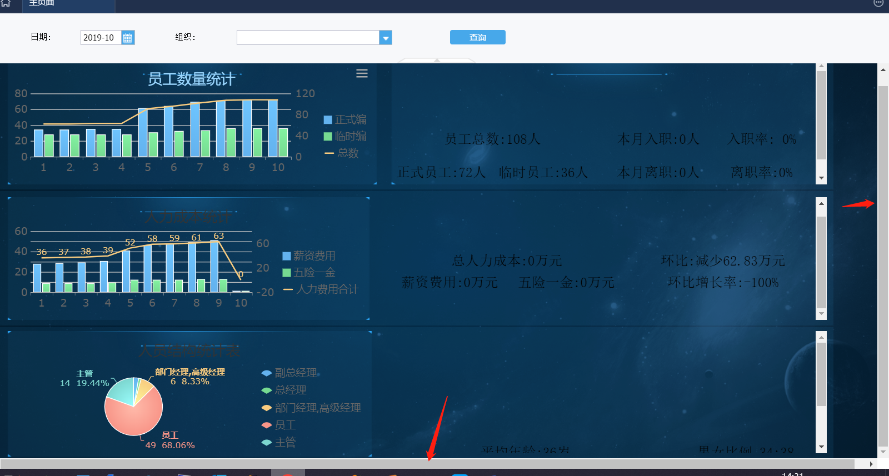Image resolution: width=889 pixels, height=476 pixels.
Task: Open the calendar date picker icon
Action: point(128,38)
